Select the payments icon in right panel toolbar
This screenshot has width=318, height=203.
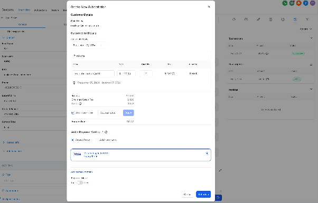(x=295, y=20)
